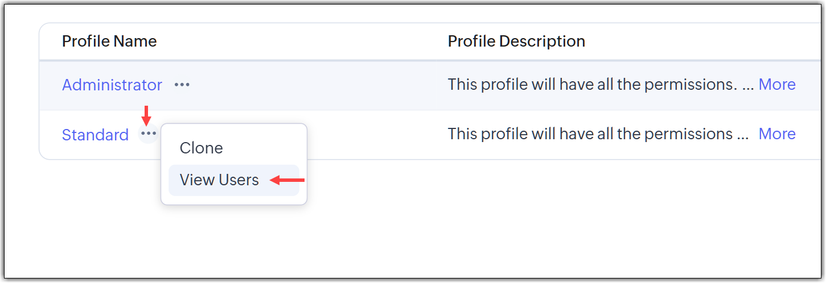
Task: Click empty space between Clone and View Users
Action: tap(234, 163)
